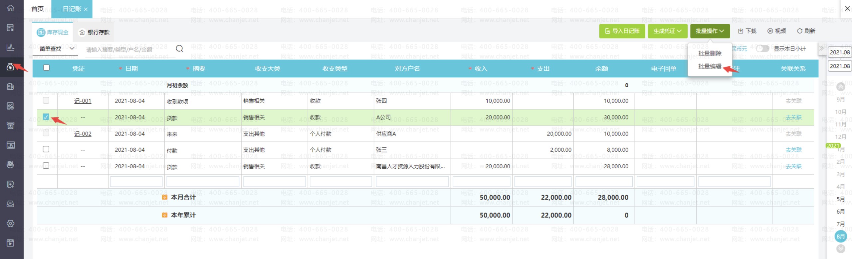Click 去关联 in the 南昌人才资源 row
852x259 pixels.
point(793,166)
